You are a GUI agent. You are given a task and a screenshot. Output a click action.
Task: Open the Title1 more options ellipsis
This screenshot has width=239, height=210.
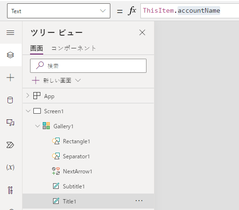click(x=139, y=201)
